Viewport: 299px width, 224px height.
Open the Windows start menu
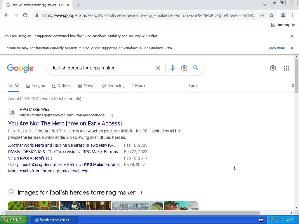click(14, 220)
